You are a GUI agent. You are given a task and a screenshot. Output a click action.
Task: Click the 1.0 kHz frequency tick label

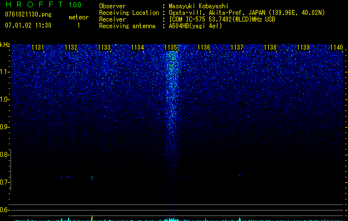(4, 99)
